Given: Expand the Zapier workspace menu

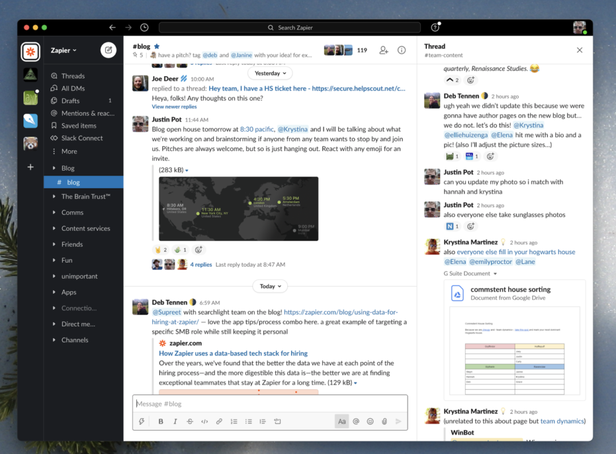Looking at the screenshot, I should pos(64,50).
